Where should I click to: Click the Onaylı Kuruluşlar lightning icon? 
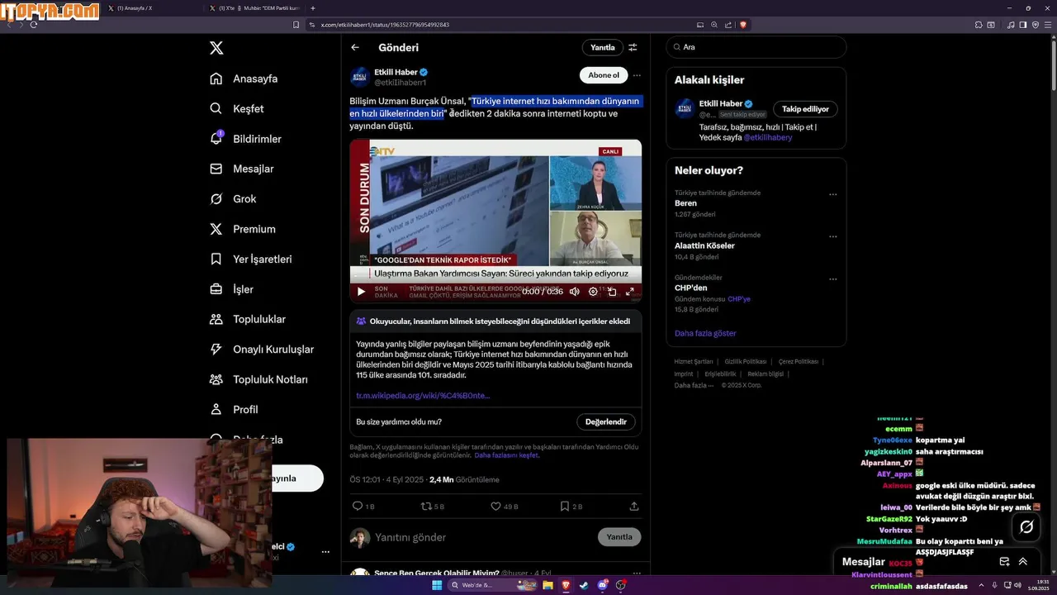(x=216, y=350)
